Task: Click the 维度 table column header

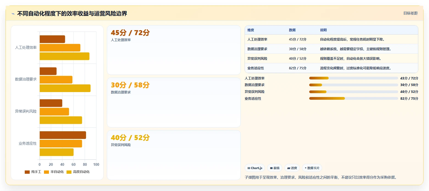Action: [x=251, y=30]
